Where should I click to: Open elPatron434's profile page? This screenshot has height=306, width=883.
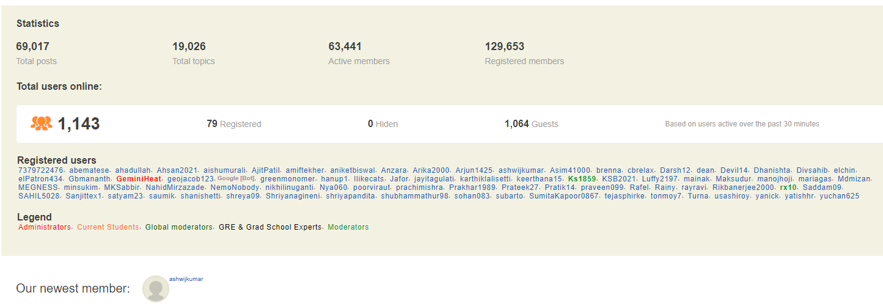pyautogui.click(x=41, y=179)
